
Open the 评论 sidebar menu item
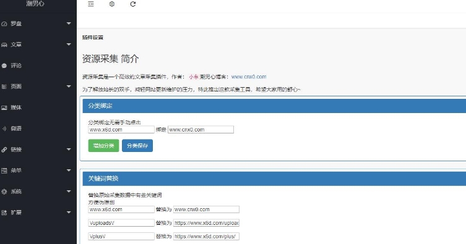coord(38,65)
